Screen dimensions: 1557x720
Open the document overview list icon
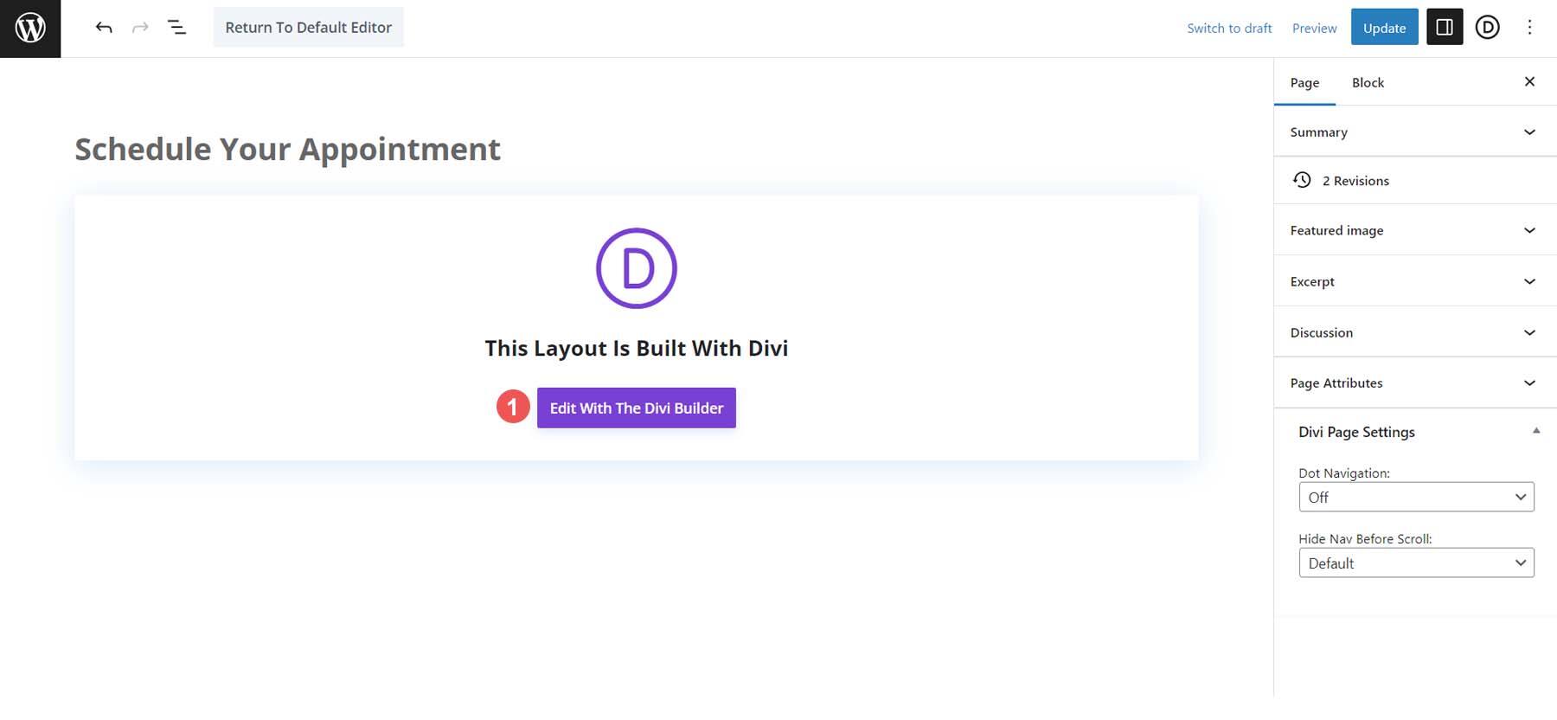[176, 28]
